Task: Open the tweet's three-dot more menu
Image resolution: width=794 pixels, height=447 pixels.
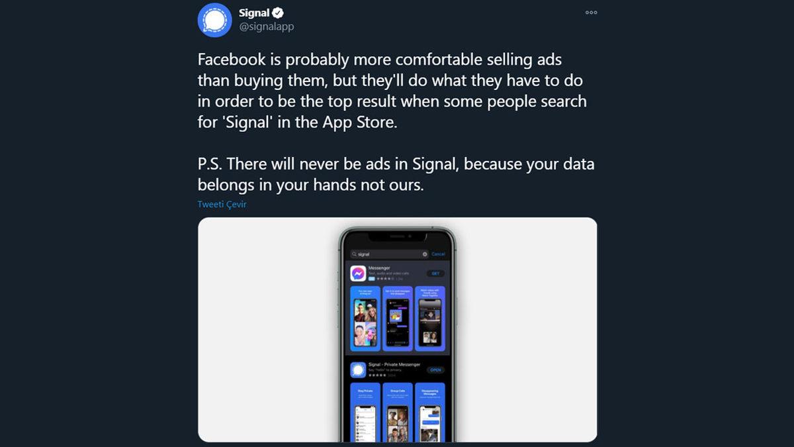Action: pyautogui.click(x=591, y=13)
